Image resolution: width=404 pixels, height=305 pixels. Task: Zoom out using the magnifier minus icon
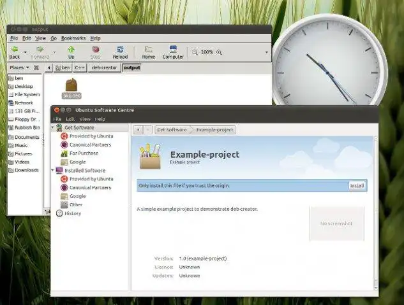click(x=195, y=52)
